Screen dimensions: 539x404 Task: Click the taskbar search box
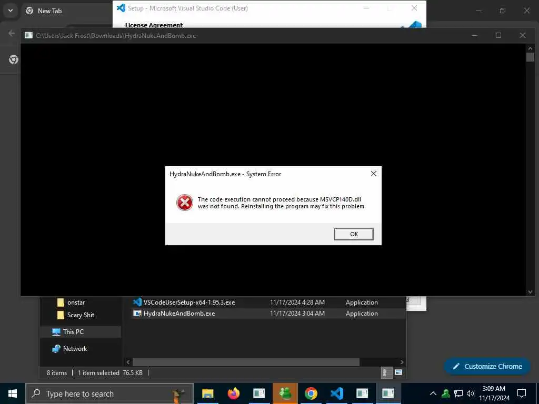coord(109,393)
